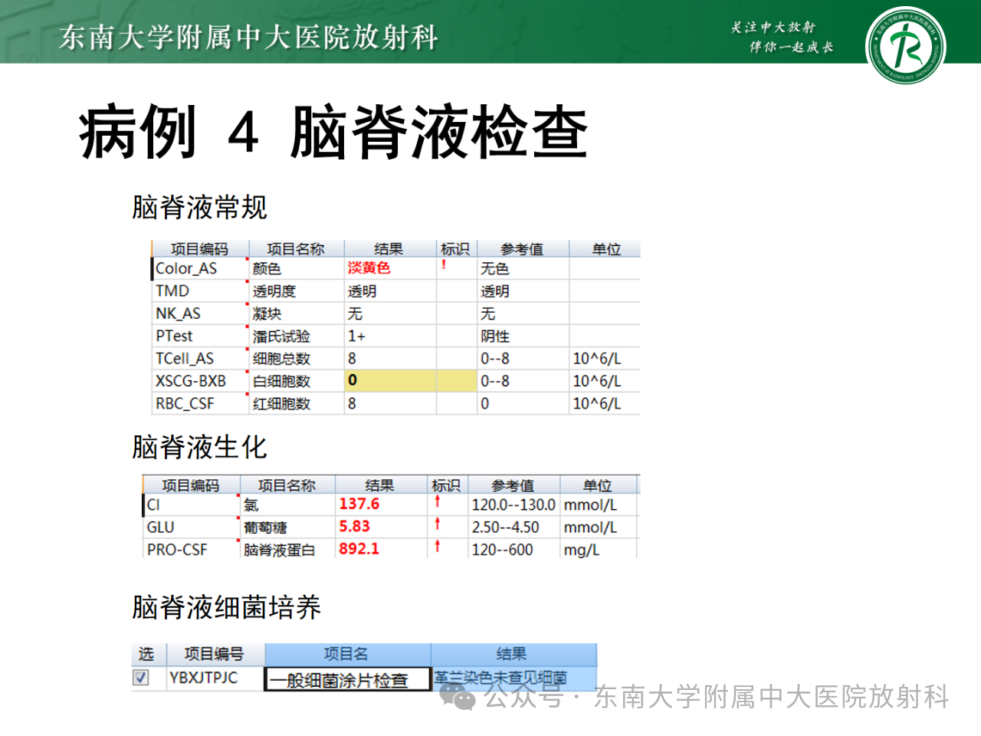Select the TCell_AS code cell
Screen dimensions: 981x736
point(200,358)
